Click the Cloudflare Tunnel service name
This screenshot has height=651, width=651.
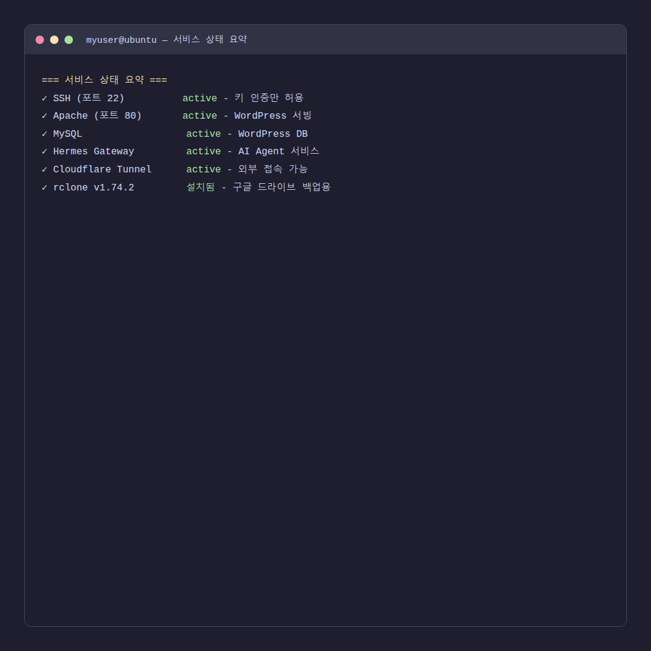pyautogui.click(x=102, y=169)
